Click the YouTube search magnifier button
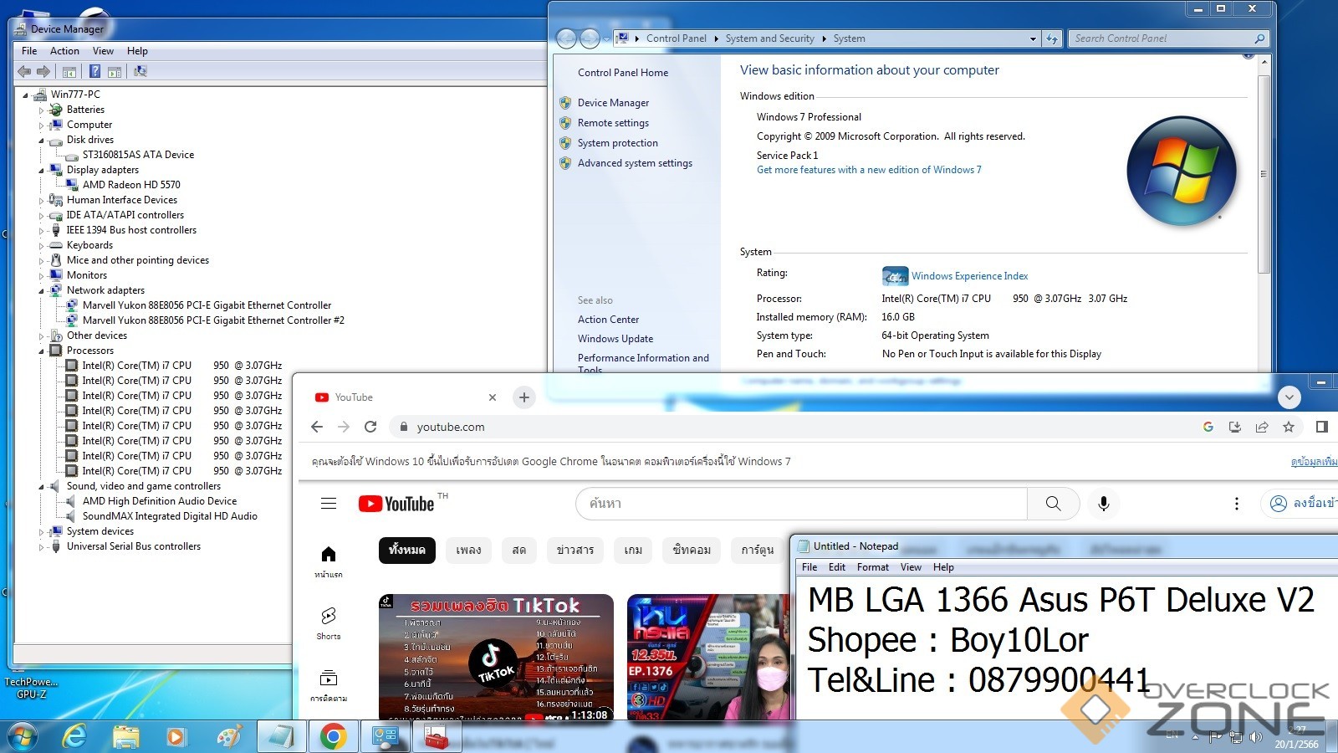 click(1053, 504)
